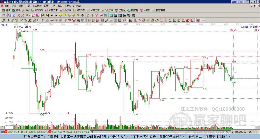This screenshot has width=260, height=139.
Task: Select the percent % tool
Action: click(x=139, y=20)
